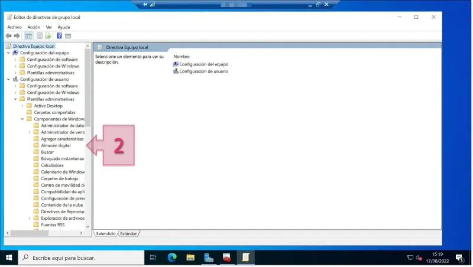Viewport: 473px width, 267px height.
Task: Open the Archivo menu
Action: tap(14, 27)
